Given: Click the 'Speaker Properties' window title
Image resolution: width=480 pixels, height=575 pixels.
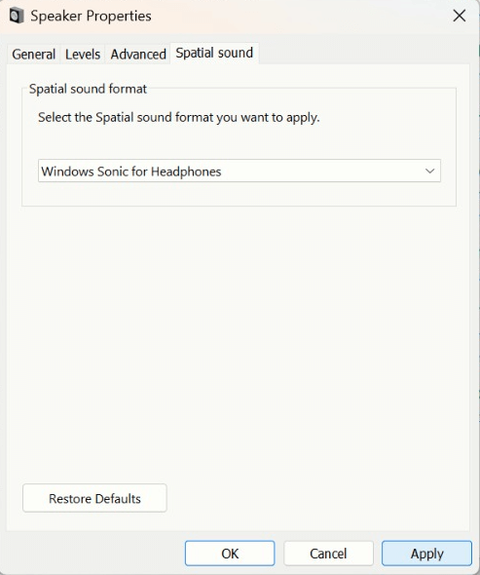Looking at the screenshot, I should [91, 17].
